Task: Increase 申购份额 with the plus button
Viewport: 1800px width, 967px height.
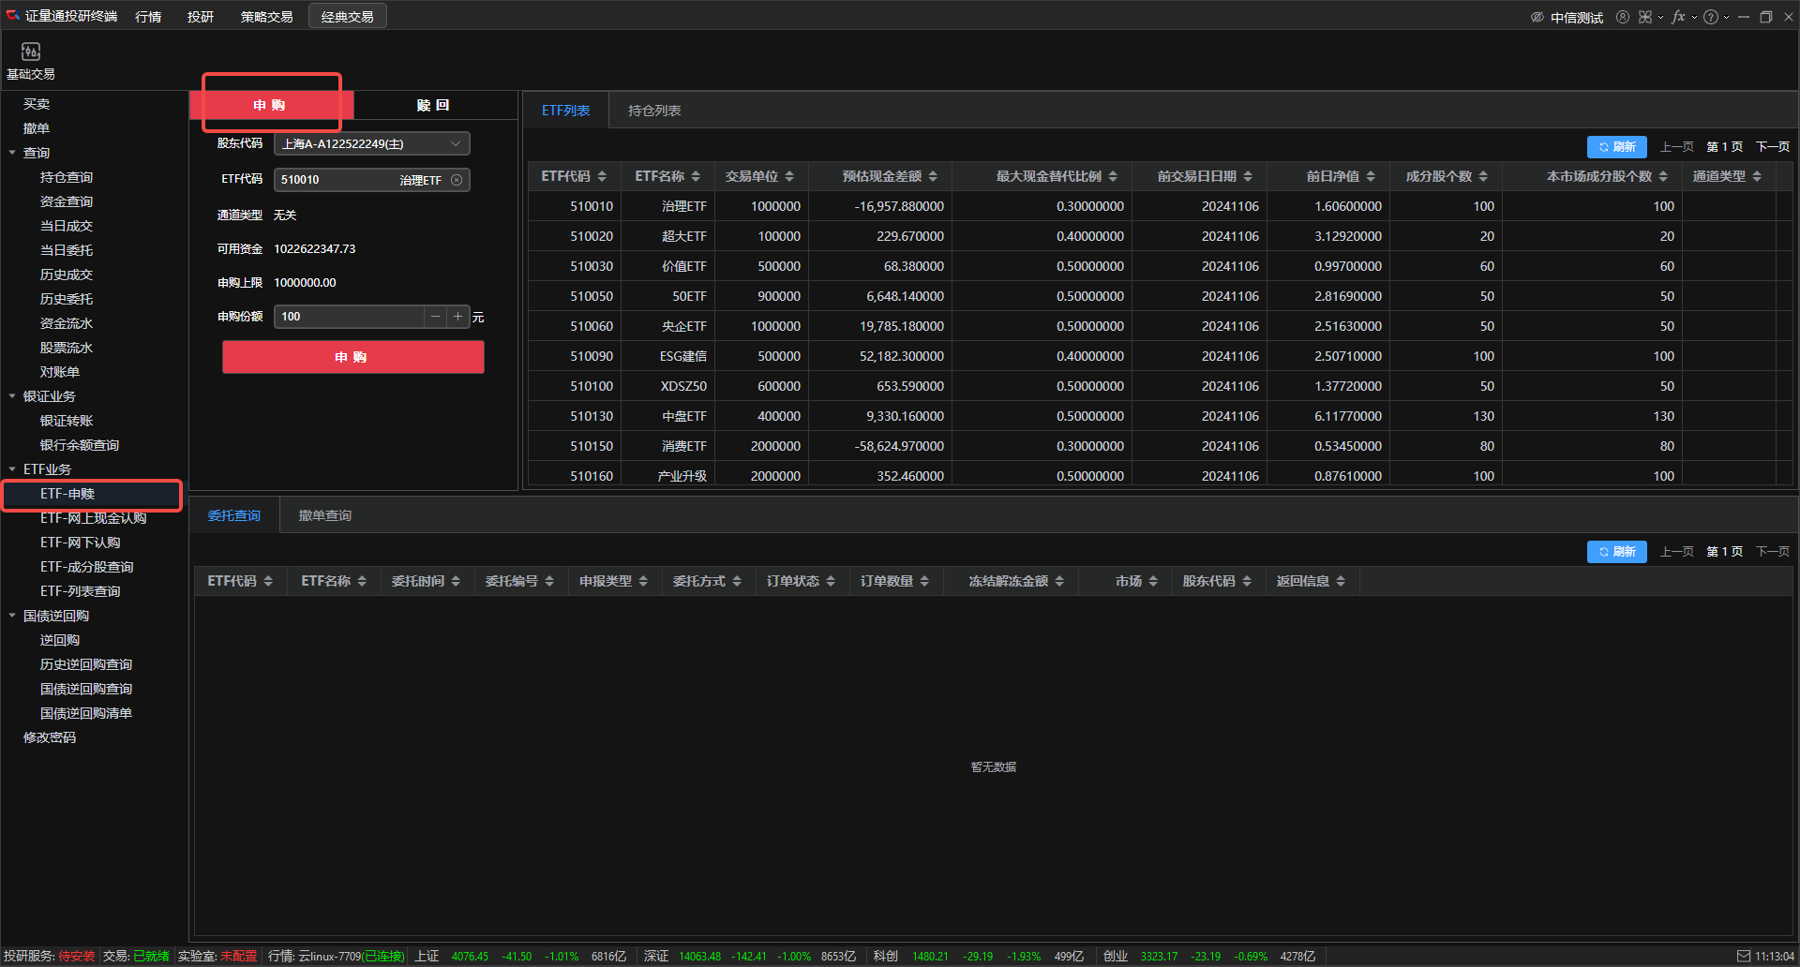Action: [x=457, y=317]
